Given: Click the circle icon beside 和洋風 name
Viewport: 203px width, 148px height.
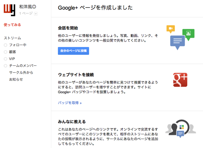Looking at the screenshot, I should click(34, 6).
